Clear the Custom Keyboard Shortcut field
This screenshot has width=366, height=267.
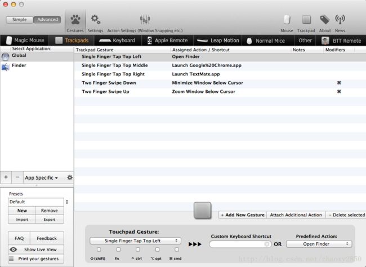pyautogui.click(x=266, y=244)
